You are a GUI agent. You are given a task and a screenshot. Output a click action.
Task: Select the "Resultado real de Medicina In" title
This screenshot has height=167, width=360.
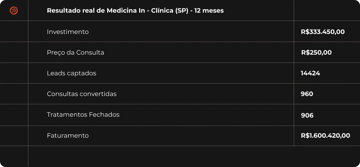tap(135, 11)
